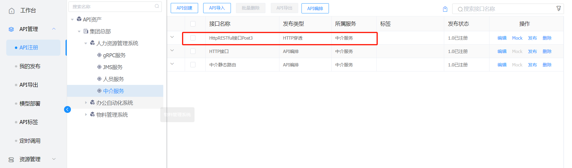Click 发布 for HTTP接口 row
572x168 pixels.
532,51
